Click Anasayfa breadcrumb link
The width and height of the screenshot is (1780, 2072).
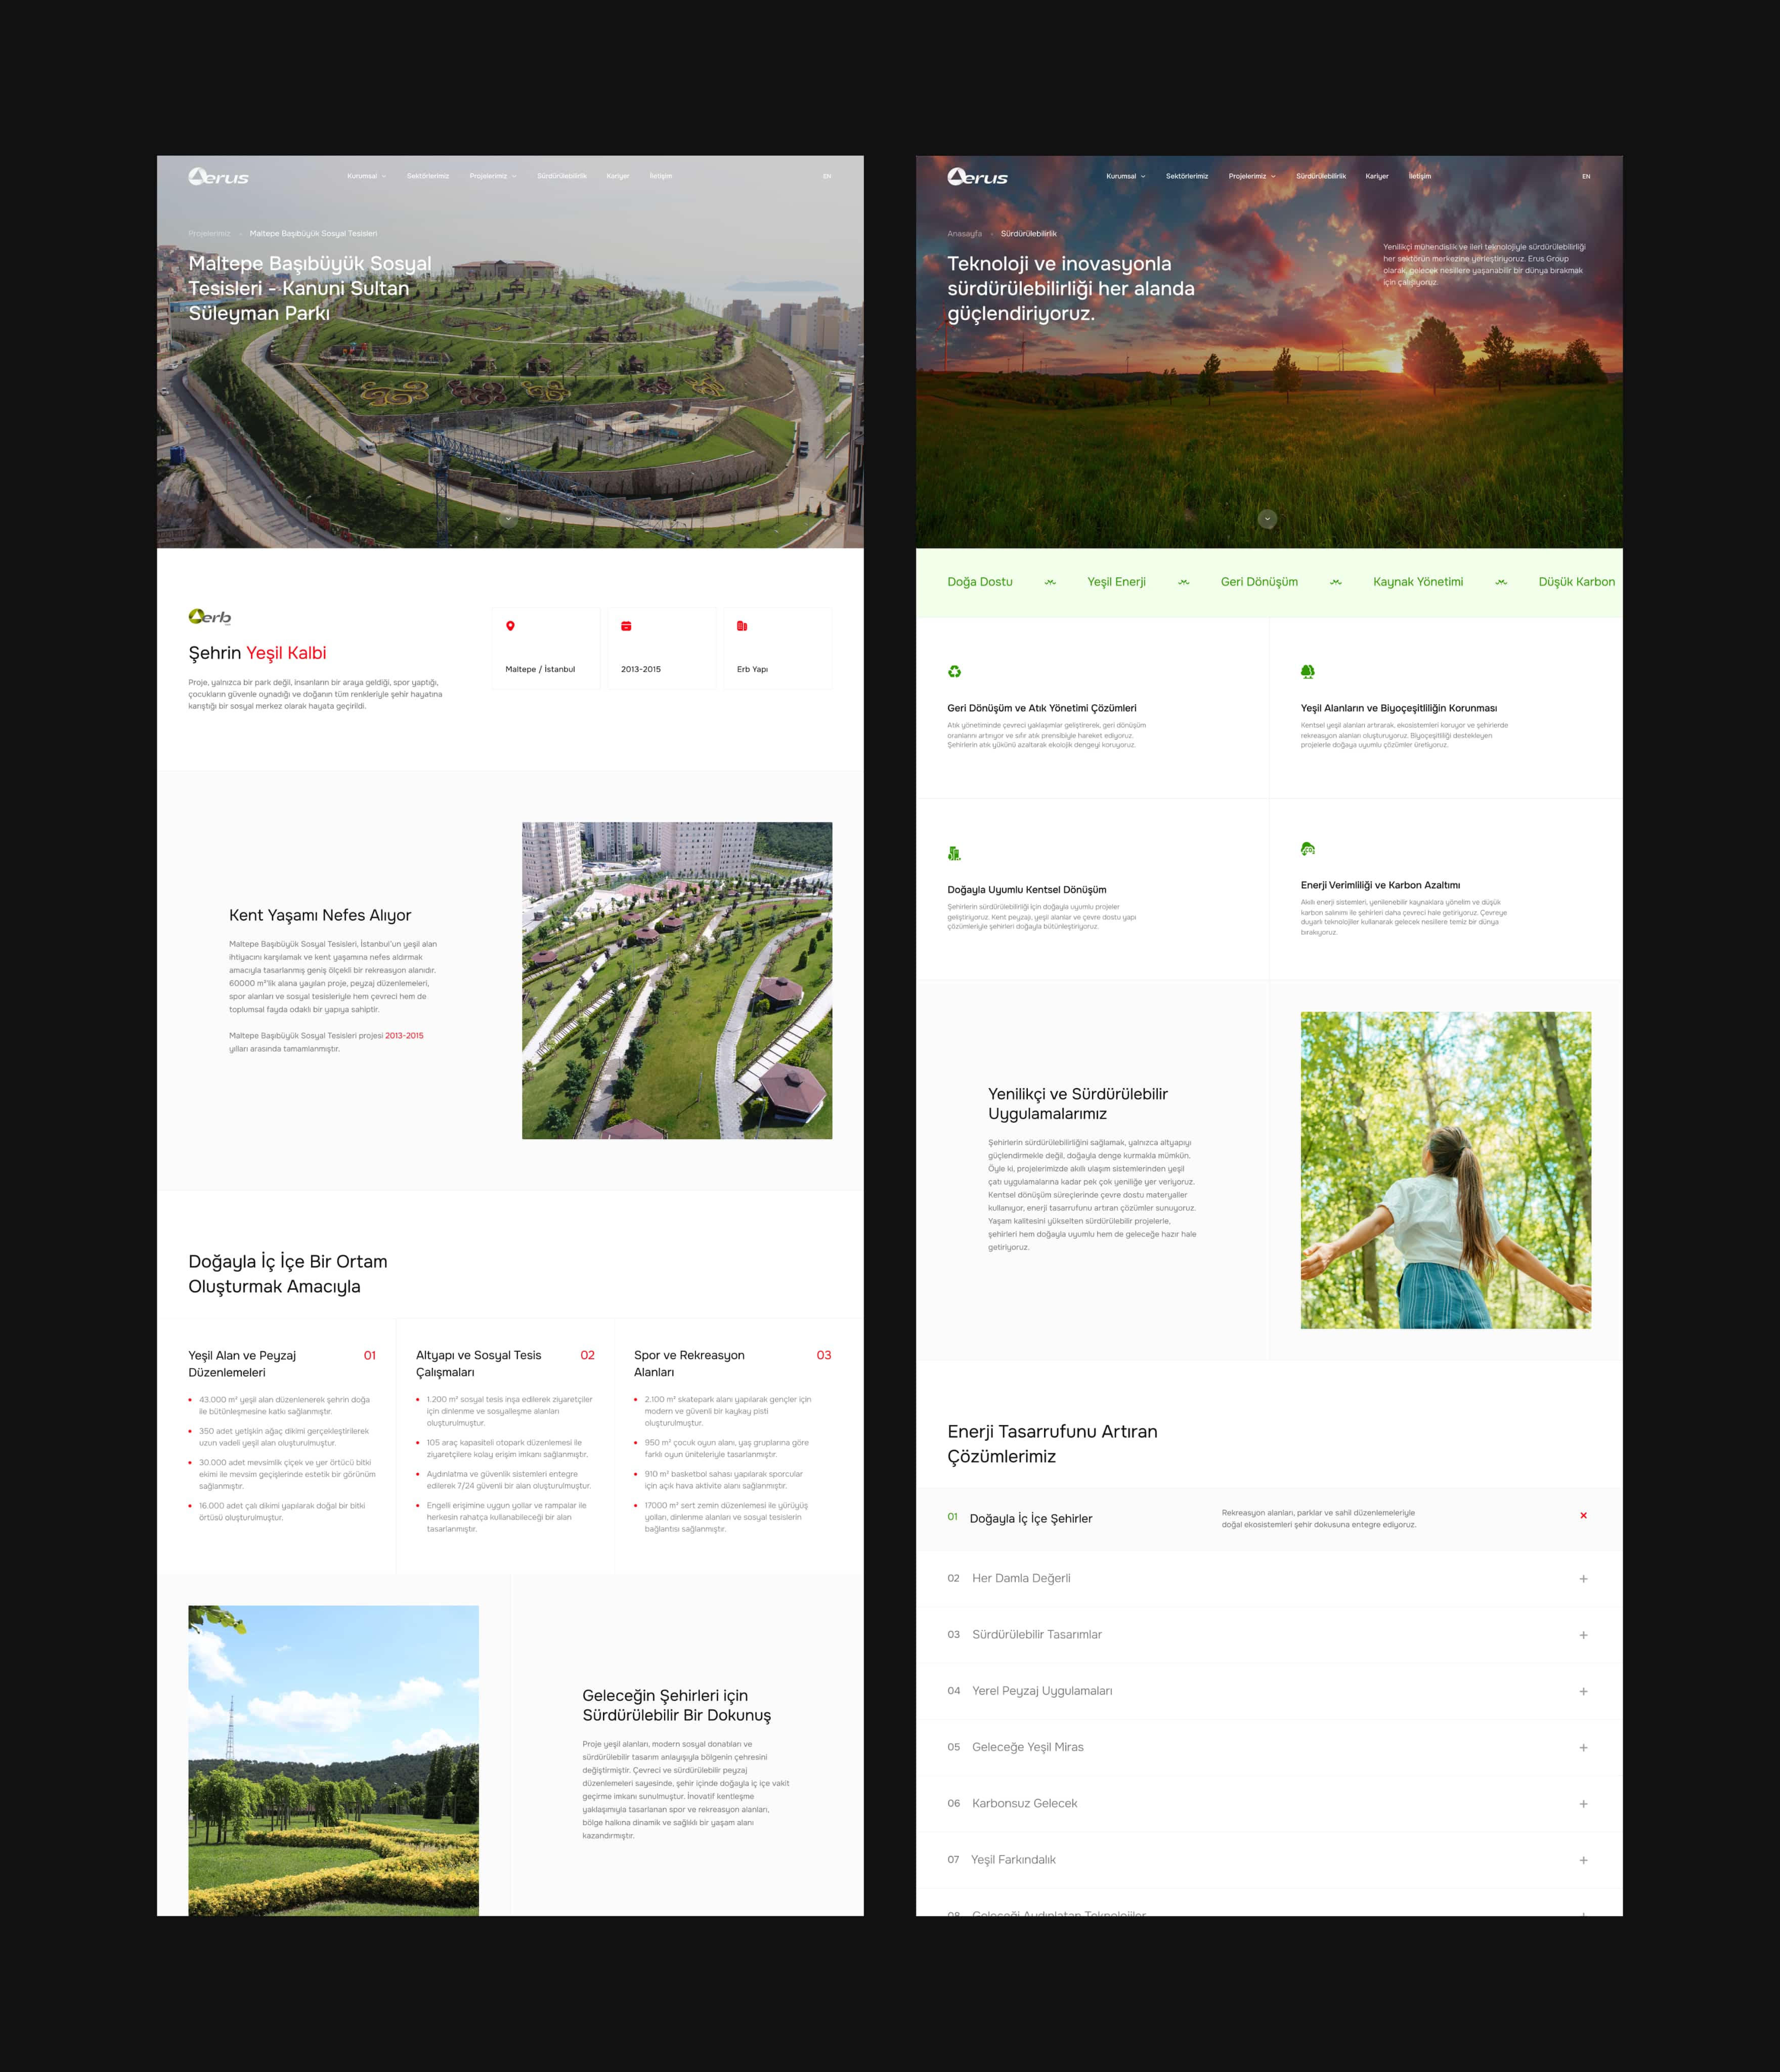tap(965, 234)
